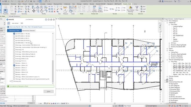Check the Windows (36) category checkbox

pos(12,81)
